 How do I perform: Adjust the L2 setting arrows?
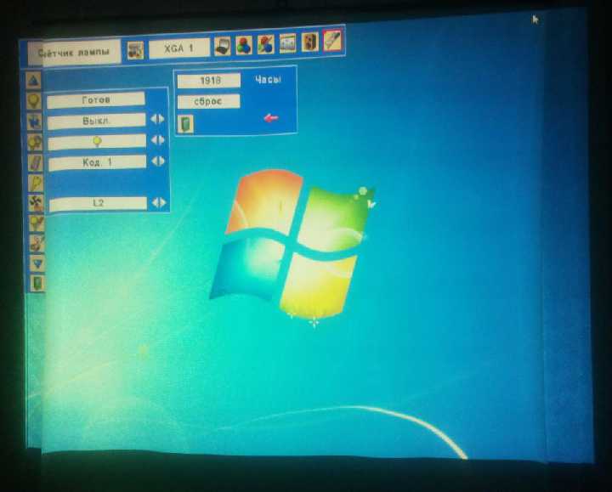point(159,202)
